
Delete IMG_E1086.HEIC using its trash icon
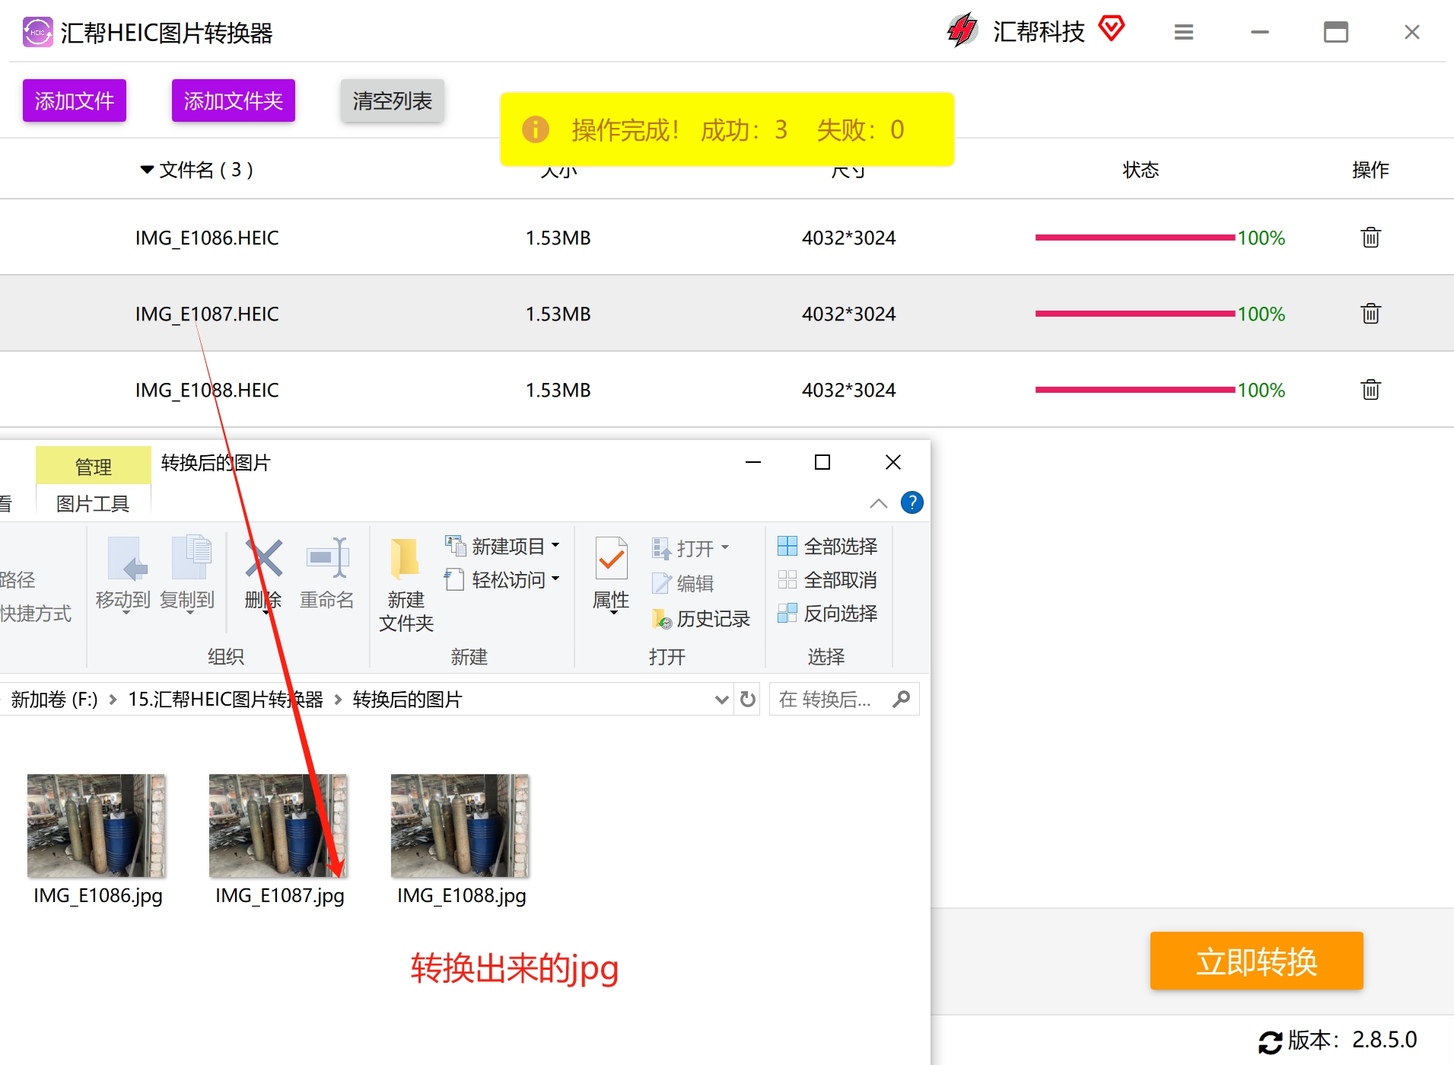pos(1370,238)
